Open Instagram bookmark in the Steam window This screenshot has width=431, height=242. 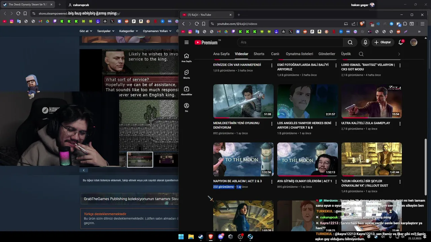coord(11,21)
